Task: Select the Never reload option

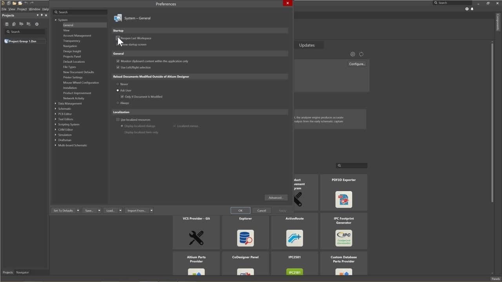Action: tap(118, 84)
